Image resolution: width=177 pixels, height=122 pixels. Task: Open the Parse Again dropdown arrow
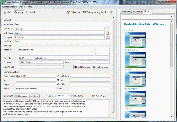[x=109, y=96]
